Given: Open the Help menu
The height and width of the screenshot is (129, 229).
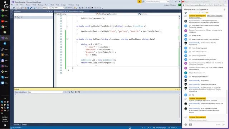Looking at the screenshot, I should click(78, 5).
